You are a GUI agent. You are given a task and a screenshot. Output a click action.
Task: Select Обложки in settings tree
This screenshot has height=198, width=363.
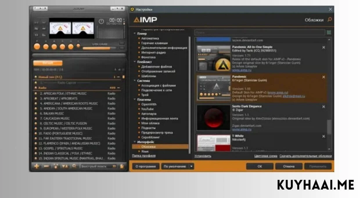click(x=160, y=147)
